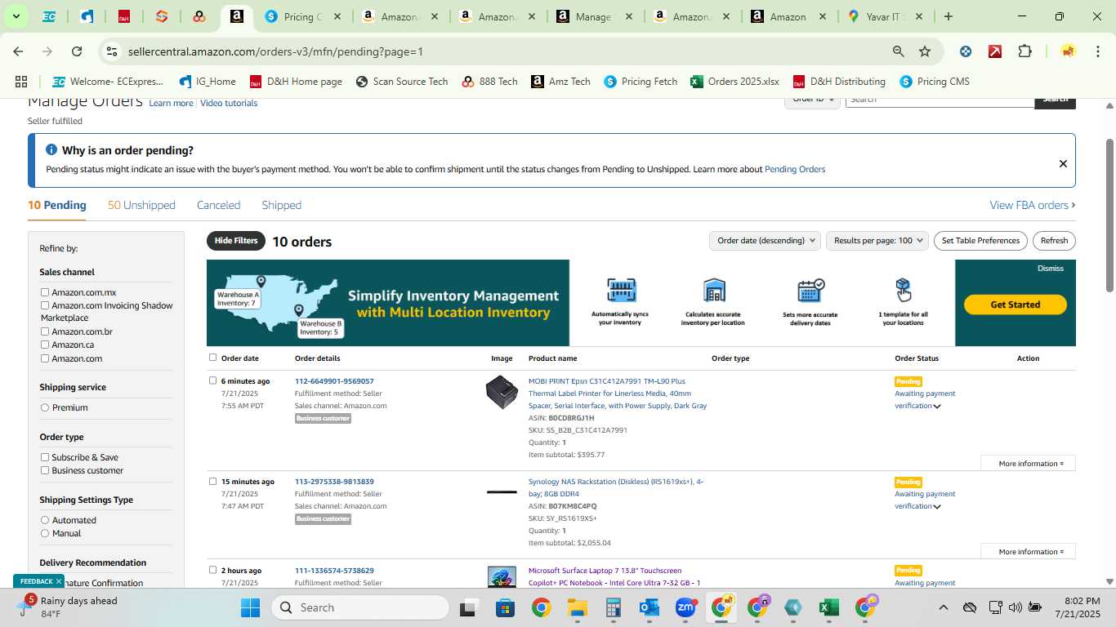Open Task View on taskbar
Viewport: 1116px width, 627px height.
pyautogui.click(x=468, y=607)
